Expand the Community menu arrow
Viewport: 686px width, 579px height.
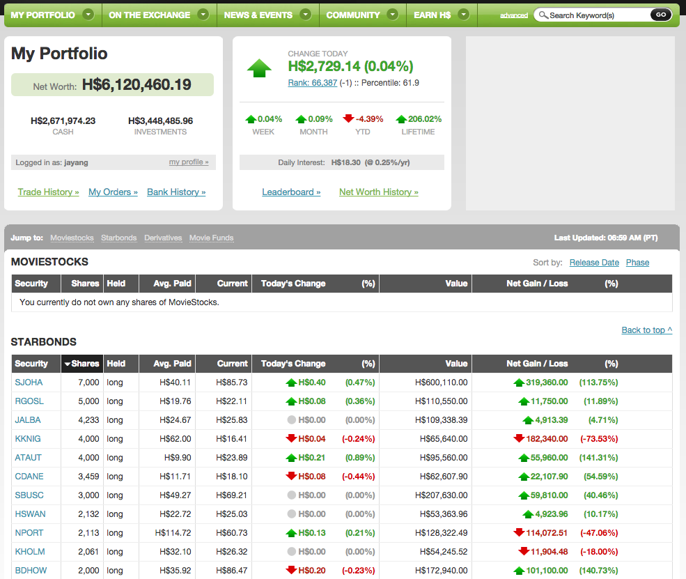(x=393, y=15)
